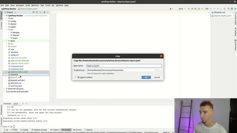
Task: Open Project panel gear options
Action: pyautogui.click(x=44, y=12)
